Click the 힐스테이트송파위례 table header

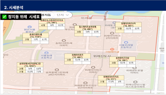click(88, 28)
